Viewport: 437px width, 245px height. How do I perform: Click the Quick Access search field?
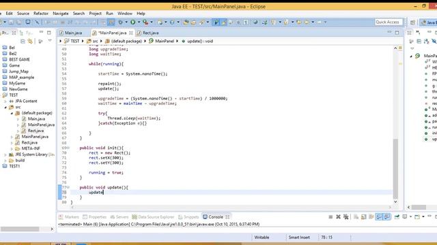click(x=389, y=22)
